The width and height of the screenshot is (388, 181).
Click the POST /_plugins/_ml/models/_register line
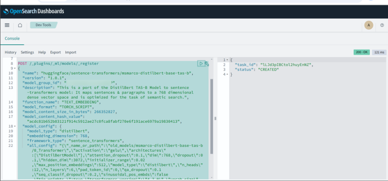pyautogui.click(x=58, y=64)
